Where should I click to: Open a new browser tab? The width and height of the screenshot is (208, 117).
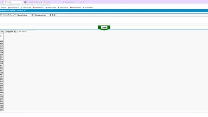(84, 2)
